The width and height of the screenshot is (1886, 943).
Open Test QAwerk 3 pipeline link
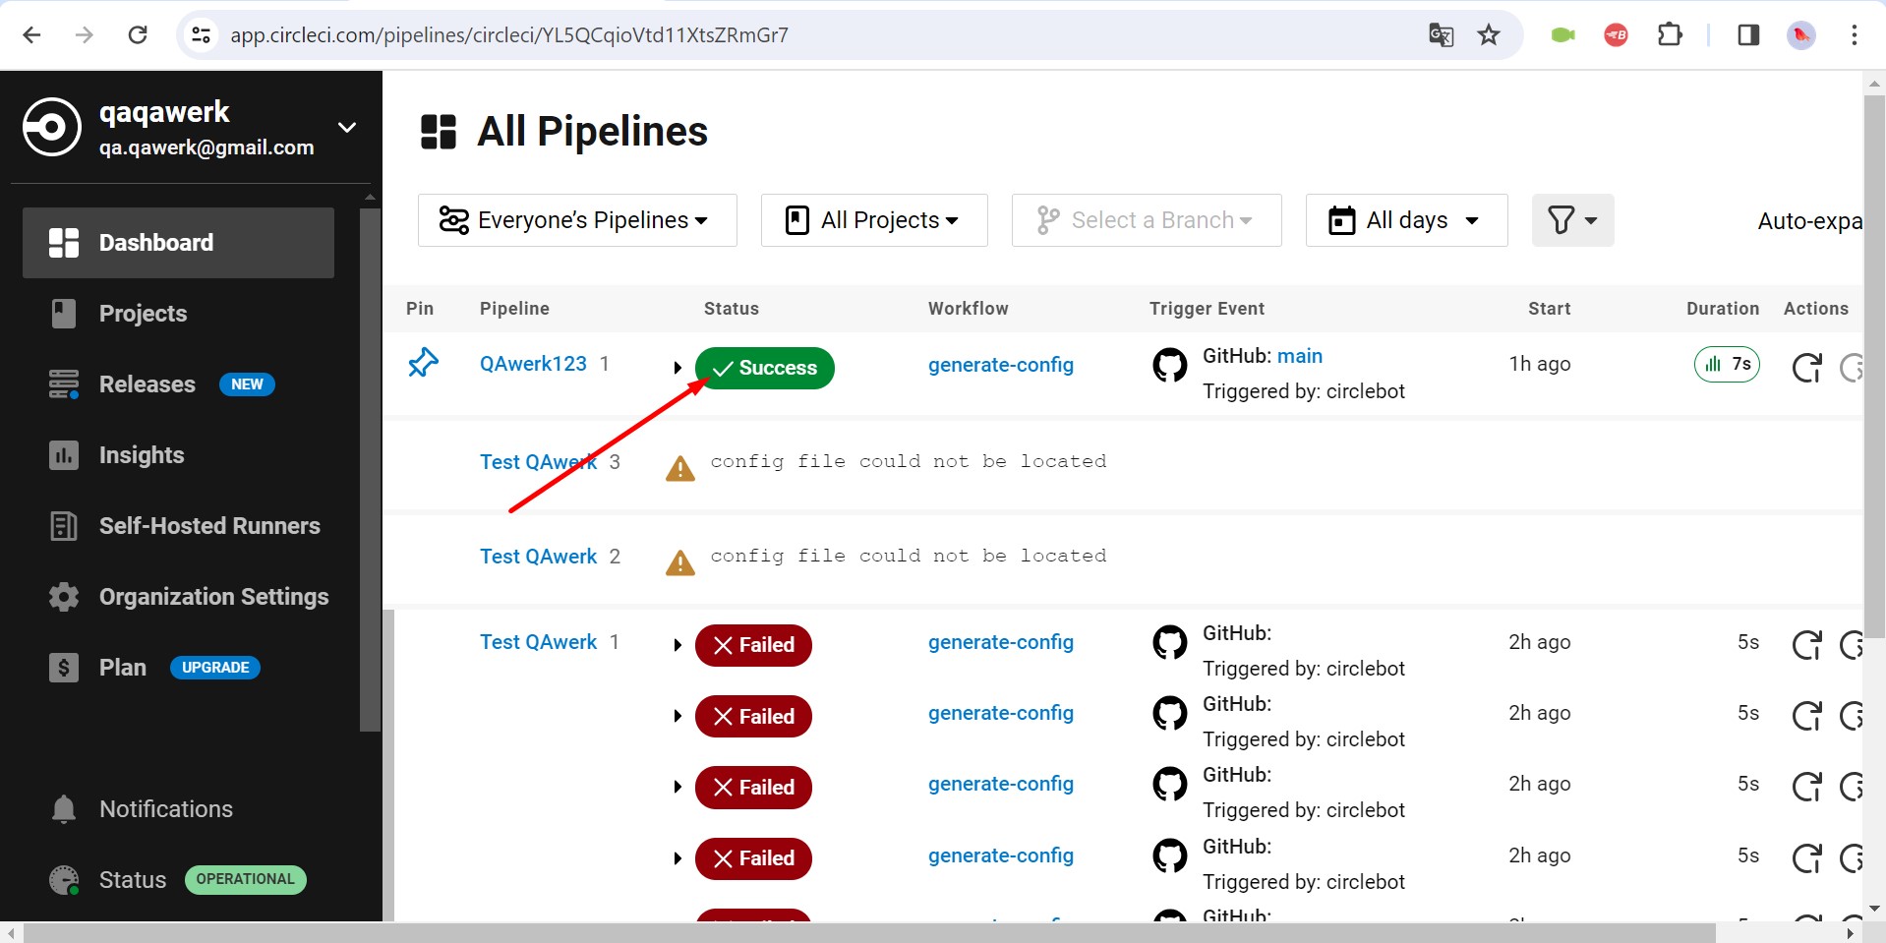coord(538,462)
